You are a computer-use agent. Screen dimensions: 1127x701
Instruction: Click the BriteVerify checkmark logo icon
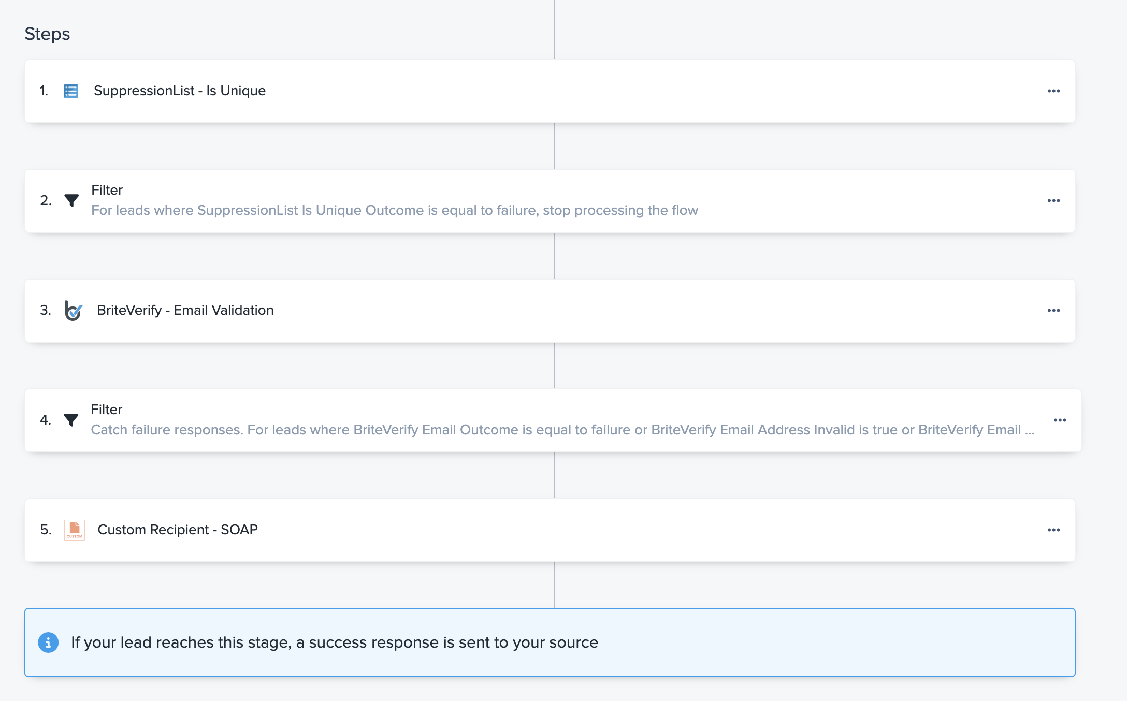click(x=73, y=311)
